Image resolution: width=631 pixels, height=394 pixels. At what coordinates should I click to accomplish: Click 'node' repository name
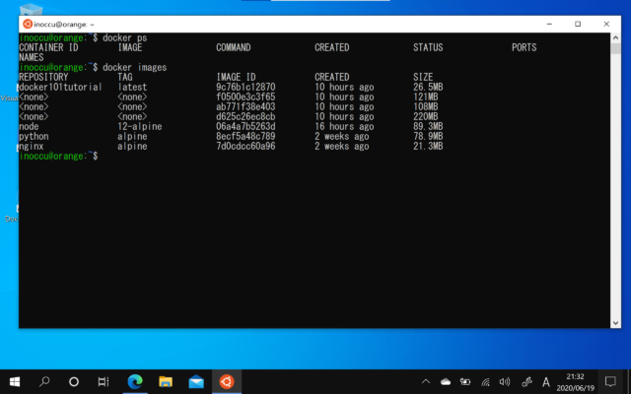[x=29, y=126]
